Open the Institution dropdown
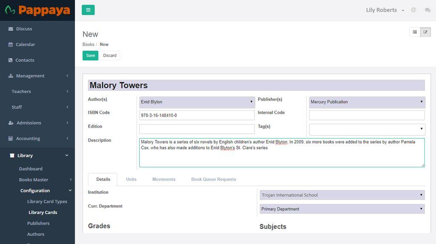Viewport: 436px width, 244px height. 342,195
